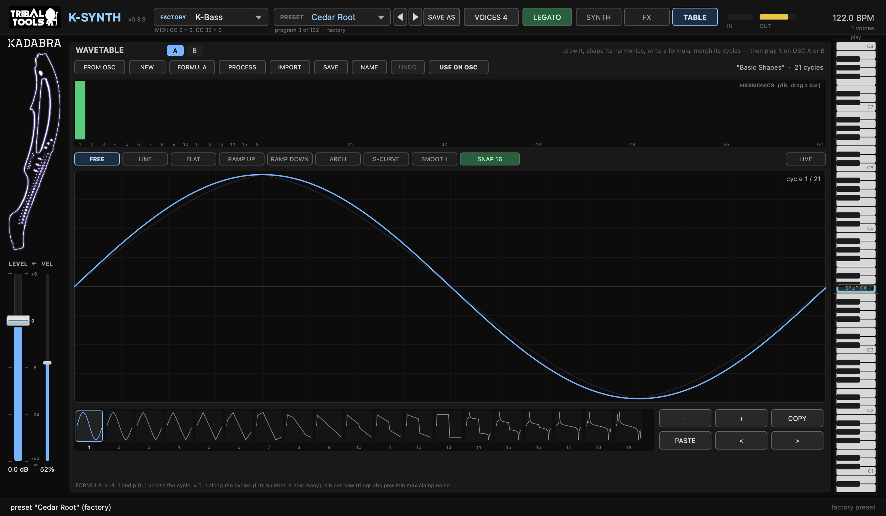
Task: Go to the previous preset arrow
Action: 400,17
